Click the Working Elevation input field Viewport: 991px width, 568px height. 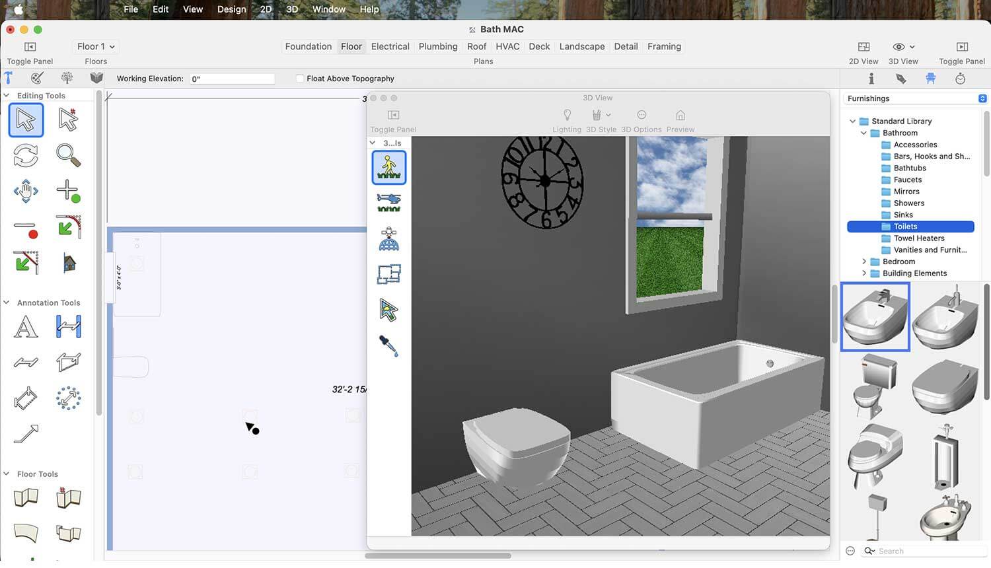pos(232,79)
